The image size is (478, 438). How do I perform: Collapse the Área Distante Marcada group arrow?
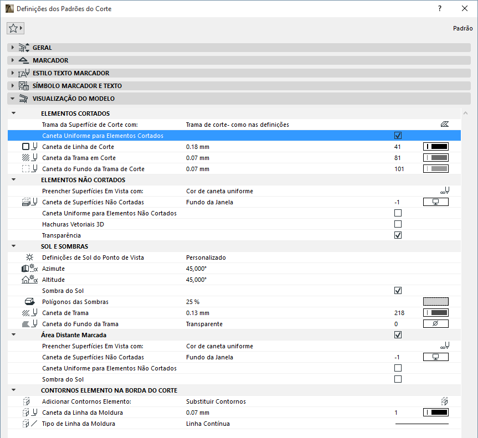13,334
